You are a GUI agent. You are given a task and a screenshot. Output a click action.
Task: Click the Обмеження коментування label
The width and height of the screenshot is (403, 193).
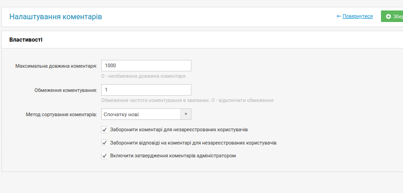pyautogui.click(x=66, y=91)
